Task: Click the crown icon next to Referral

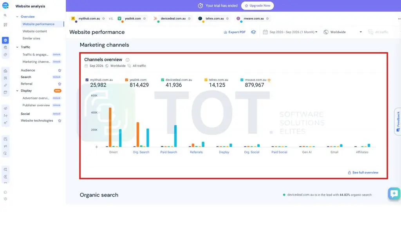Action: (60, 84)
